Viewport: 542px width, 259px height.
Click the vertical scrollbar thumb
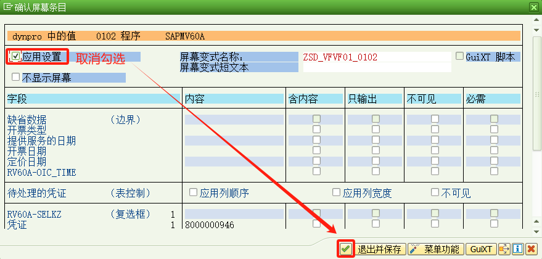point(537,92)
